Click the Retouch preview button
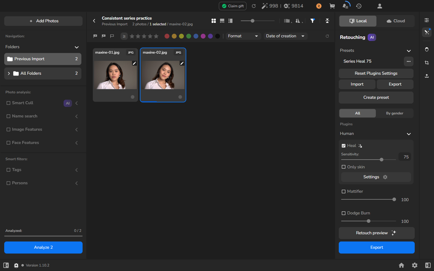This screenshot has width=434, height=271. pos(377,233)
